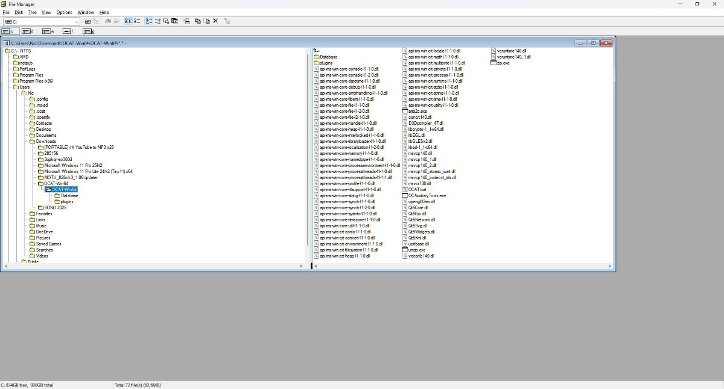Select the unzip.exe file

(x=414, y=250)
